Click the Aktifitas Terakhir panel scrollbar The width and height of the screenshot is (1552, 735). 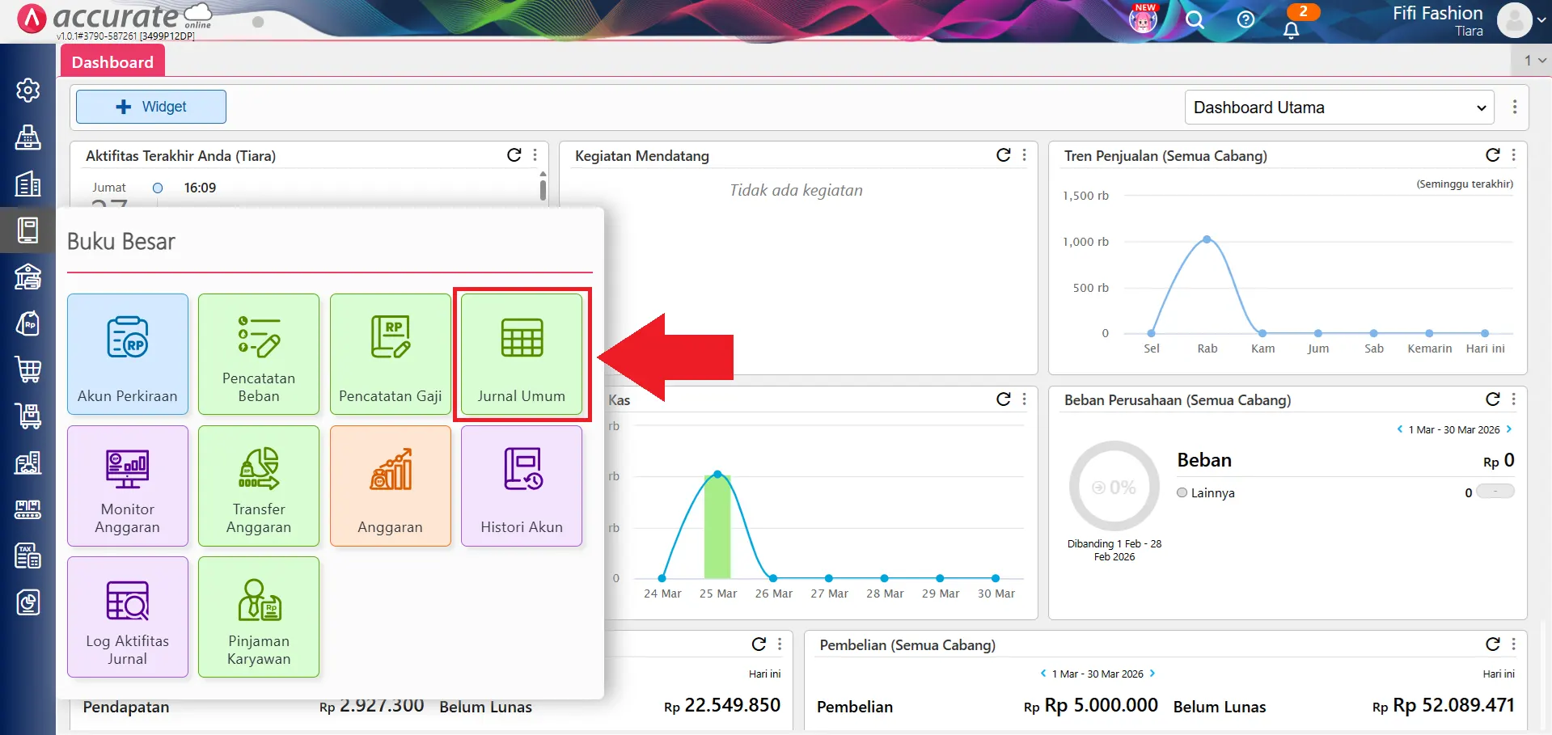pyautogui.click(x=543, y=189)
